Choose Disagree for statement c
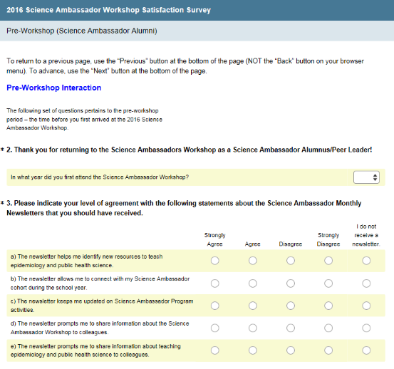Viewport: 394px width, 369px height. click(x=291, y=306)
